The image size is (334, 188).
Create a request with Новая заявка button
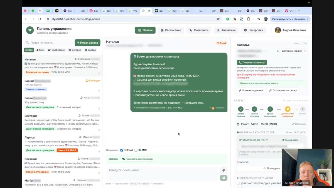pyautogui.click(x=87, y=43)
